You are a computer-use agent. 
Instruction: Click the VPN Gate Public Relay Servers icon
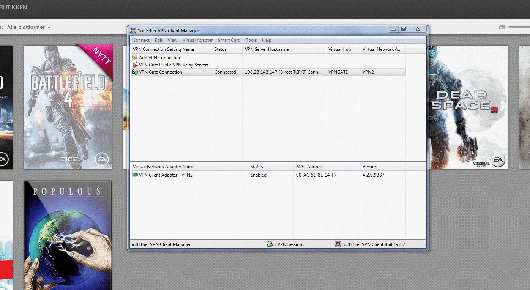(135, 65)
